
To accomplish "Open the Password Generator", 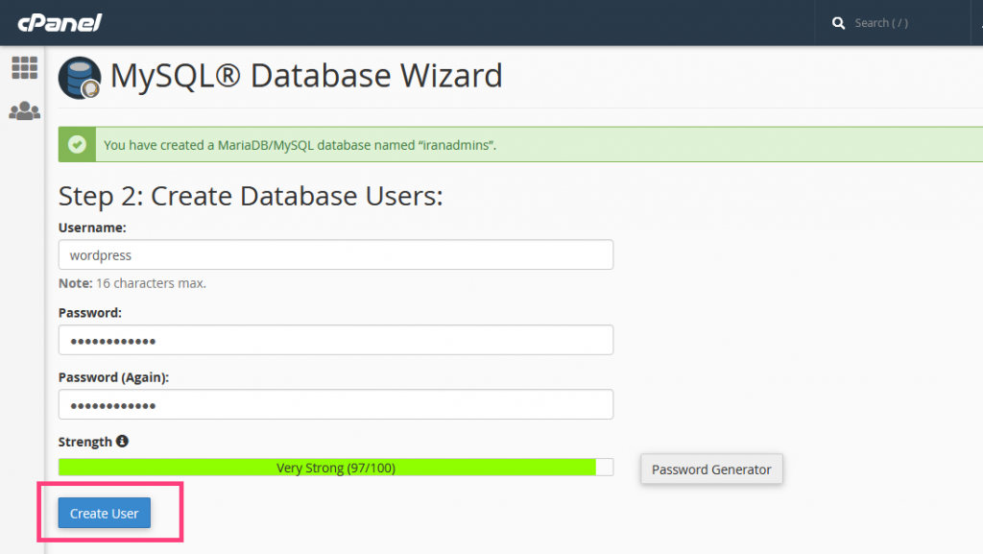I will click(711, 469).
